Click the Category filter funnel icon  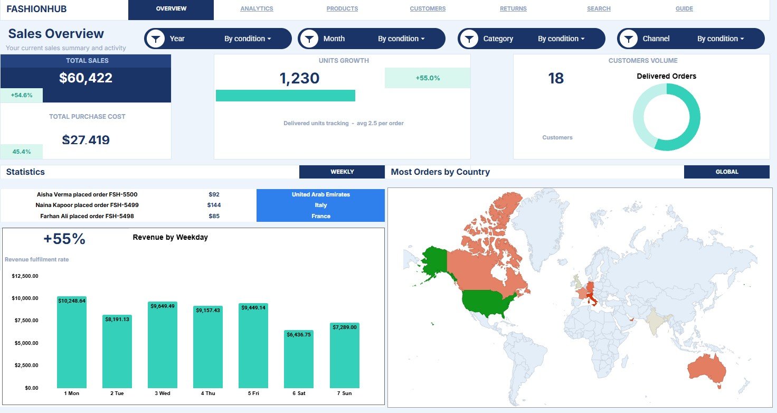(x=469, y=39)
